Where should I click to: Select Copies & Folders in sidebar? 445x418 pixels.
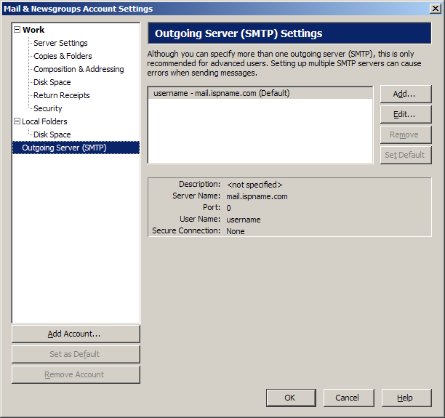point(63,56)
